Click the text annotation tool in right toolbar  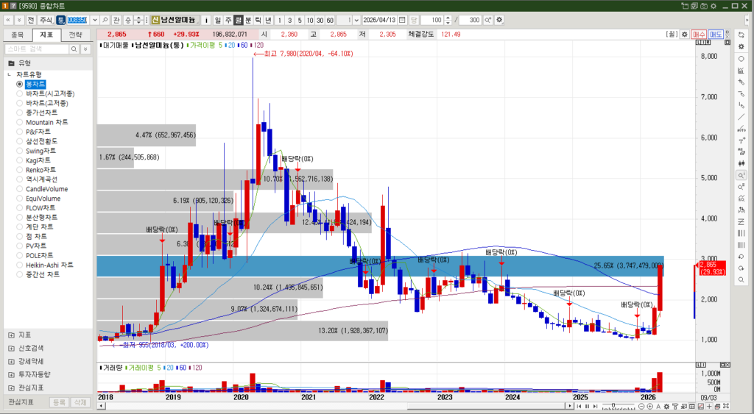[x=741, y=140]
